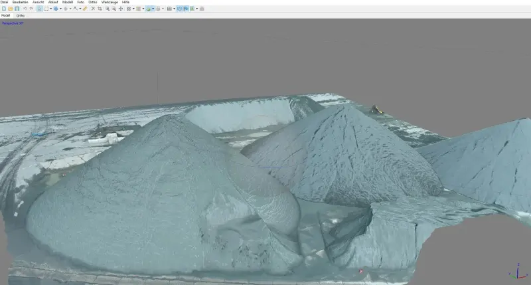Expand the tiled model dropdown arrow
This screenshot has width=531, height=285.
(x=163, y=9)
